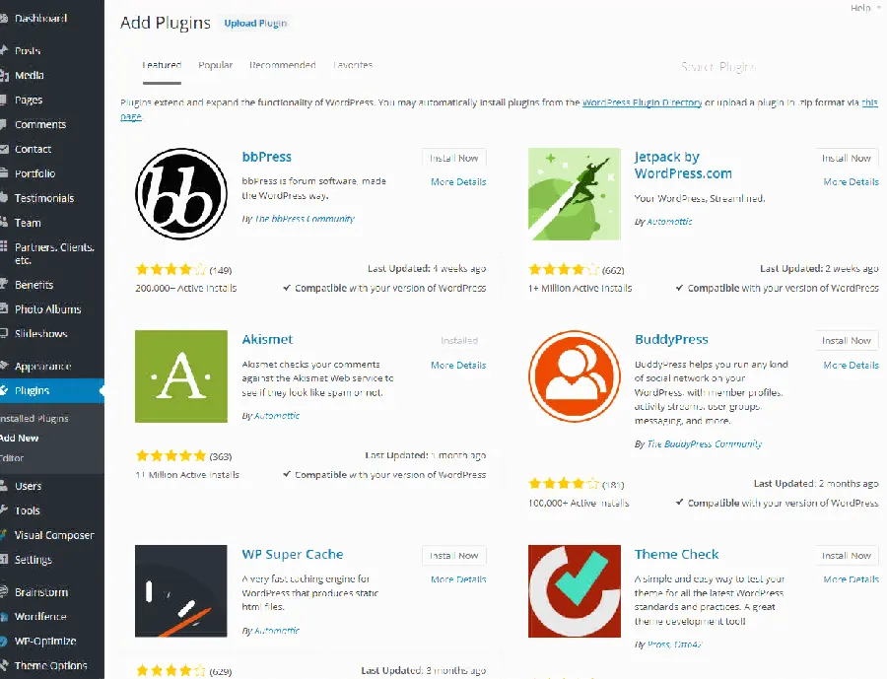Click the Contact envelope icon
The height and width of the screenshot is (679, 887).
pos(3,149)
